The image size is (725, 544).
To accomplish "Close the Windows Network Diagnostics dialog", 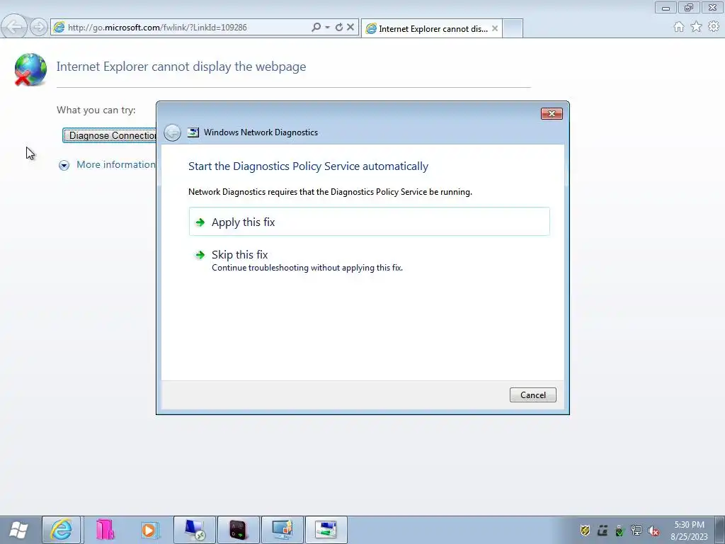I will click(552, 114).
